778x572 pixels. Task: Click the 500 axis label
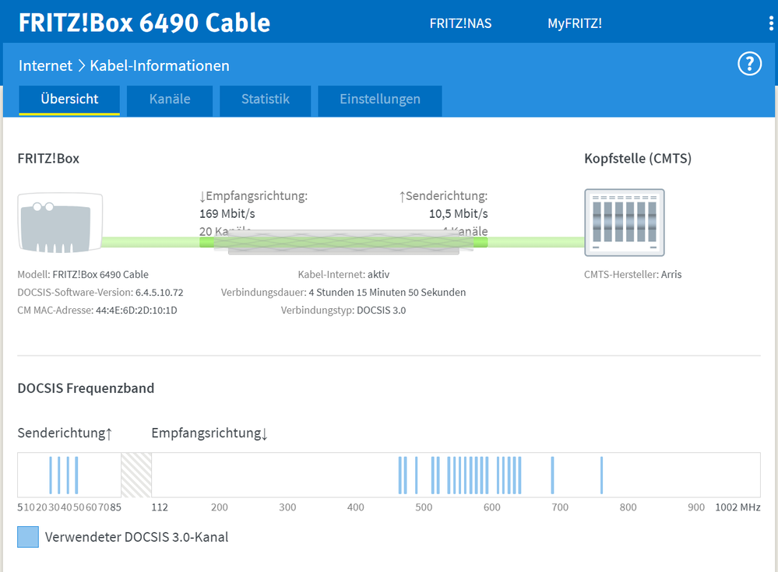coord(424,507)
